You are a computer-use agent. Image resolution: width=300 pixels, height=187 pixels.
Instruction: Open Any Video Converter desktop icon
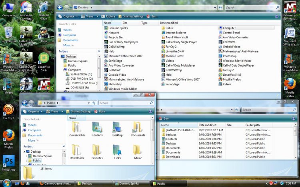coord(26,10)
